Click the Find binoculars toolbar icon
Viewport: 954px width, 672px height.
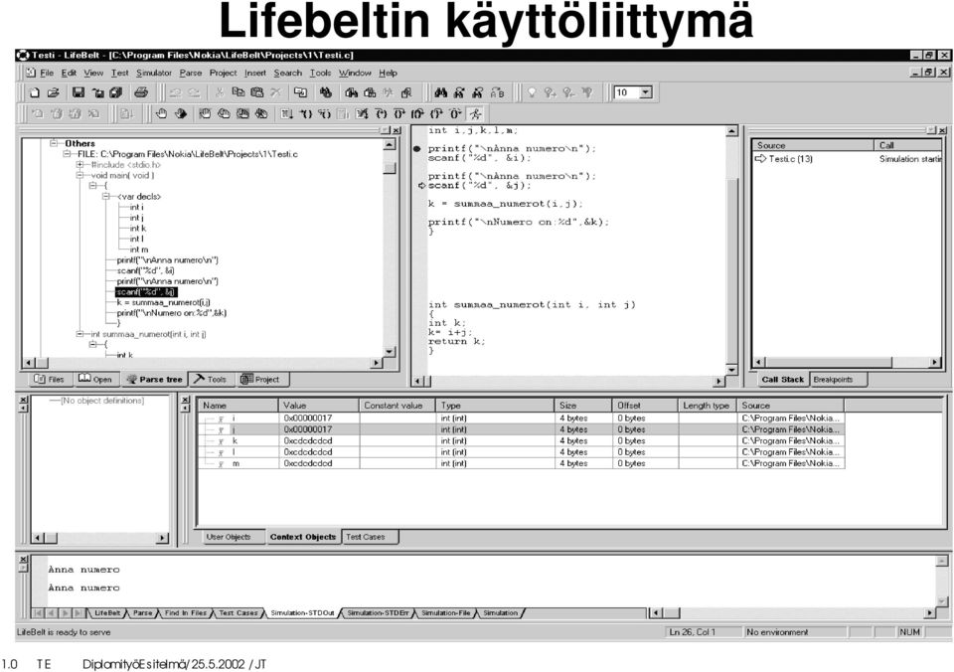441,92
